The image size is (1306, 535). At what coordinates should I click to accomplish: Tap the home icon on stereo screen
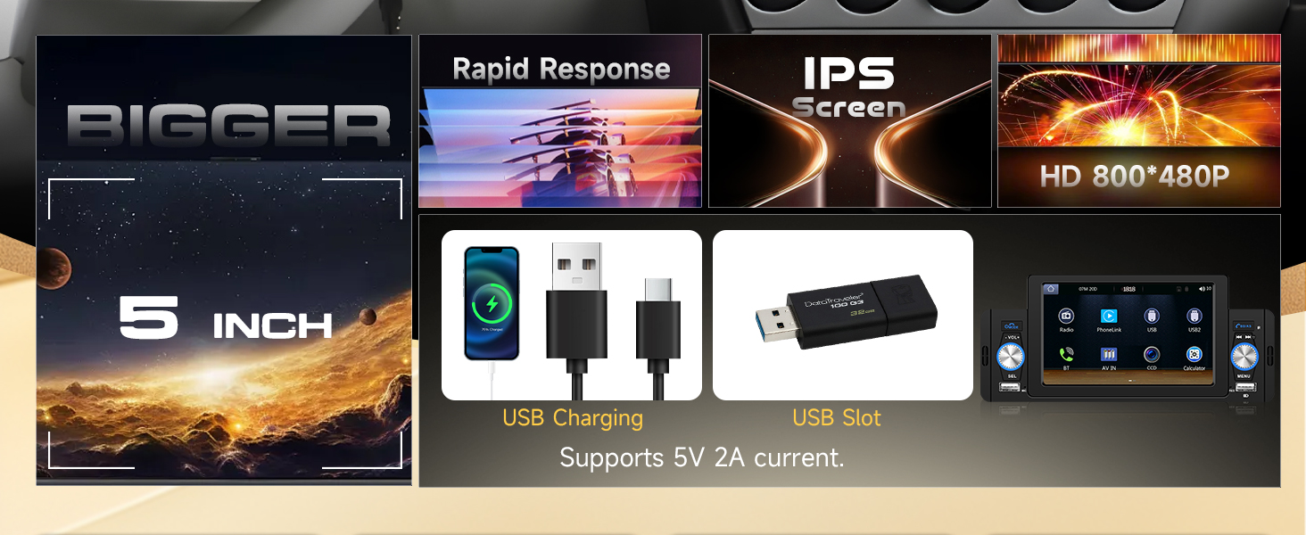1051,289
